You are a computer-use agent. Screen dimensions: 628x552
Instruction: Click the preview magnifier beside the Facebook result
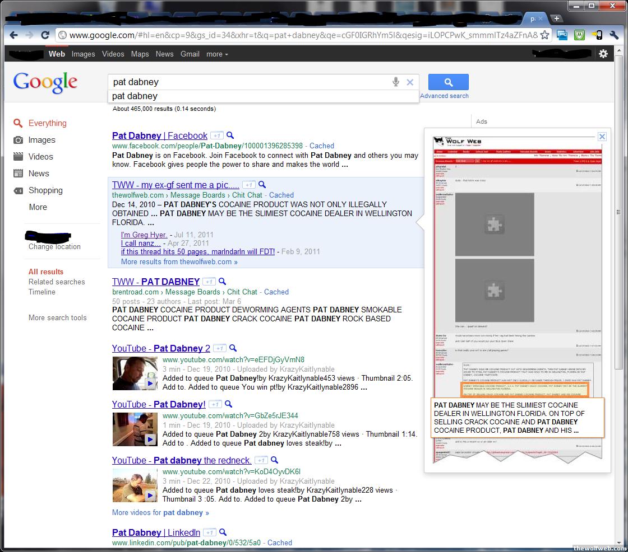pos(230,135)
